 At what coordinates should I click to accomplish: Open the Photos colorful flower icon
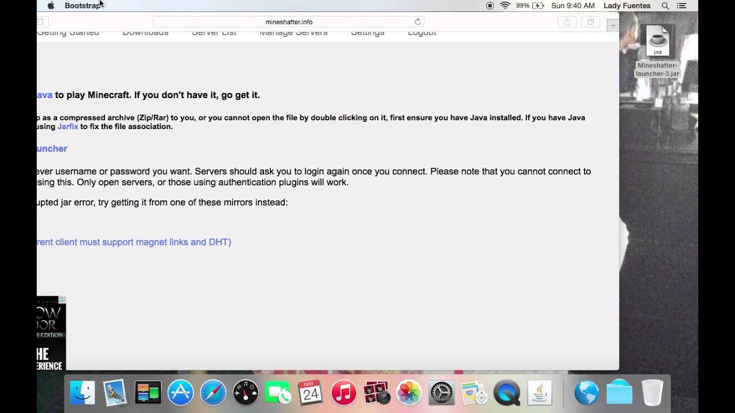409,393
